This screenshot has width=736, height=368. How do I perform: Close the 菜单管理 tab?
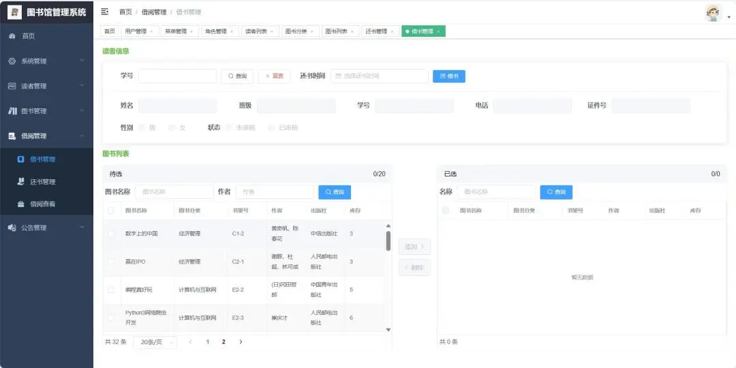point(191,31)
